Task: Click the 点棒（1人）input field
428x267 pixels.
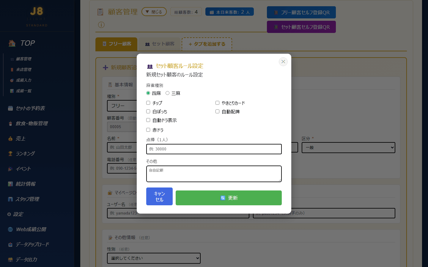Action: click(214, 149)
